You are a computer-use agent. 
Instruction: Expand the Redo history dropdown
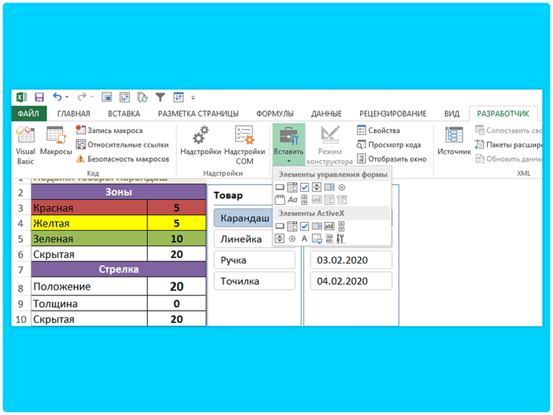click(92, 97)
